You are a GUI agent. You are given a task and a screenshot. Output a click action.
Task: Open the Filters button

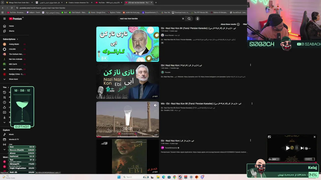(x=245, y=24)
